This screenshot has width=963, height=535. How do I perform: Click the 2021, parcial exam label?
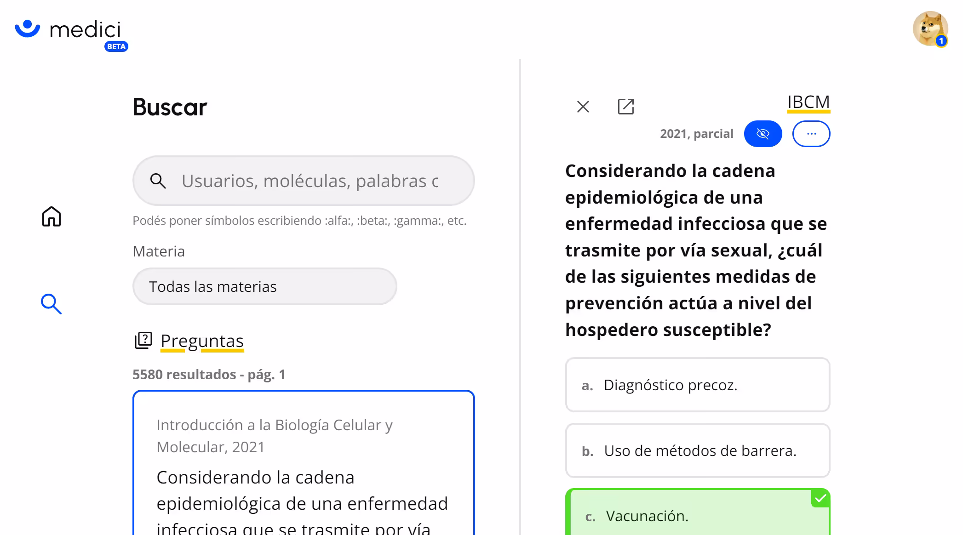pos(697,133)
